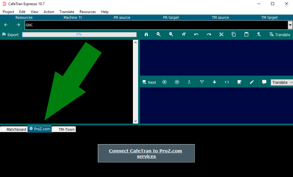Viewport: 293px width, 177px height.
Task: Open the Resources menu
Action: (x=88, y=12)
